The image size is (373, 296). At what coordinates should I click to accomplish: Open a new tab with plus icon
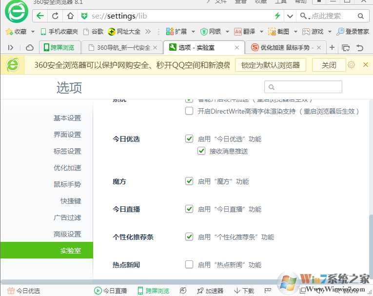332,47
